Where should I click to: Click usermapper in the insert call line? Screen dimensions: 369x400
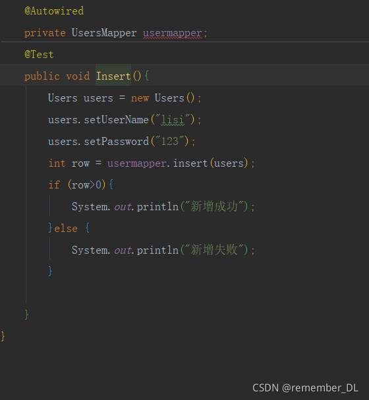(136, 163)
